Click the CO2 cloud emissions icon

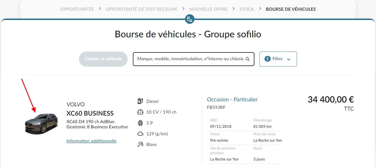click(140, 134)
